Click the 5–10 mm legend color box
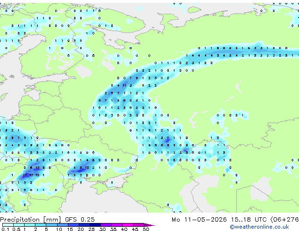Image resolution: width=299 pixels, height=231 pixels. [51, 225]
